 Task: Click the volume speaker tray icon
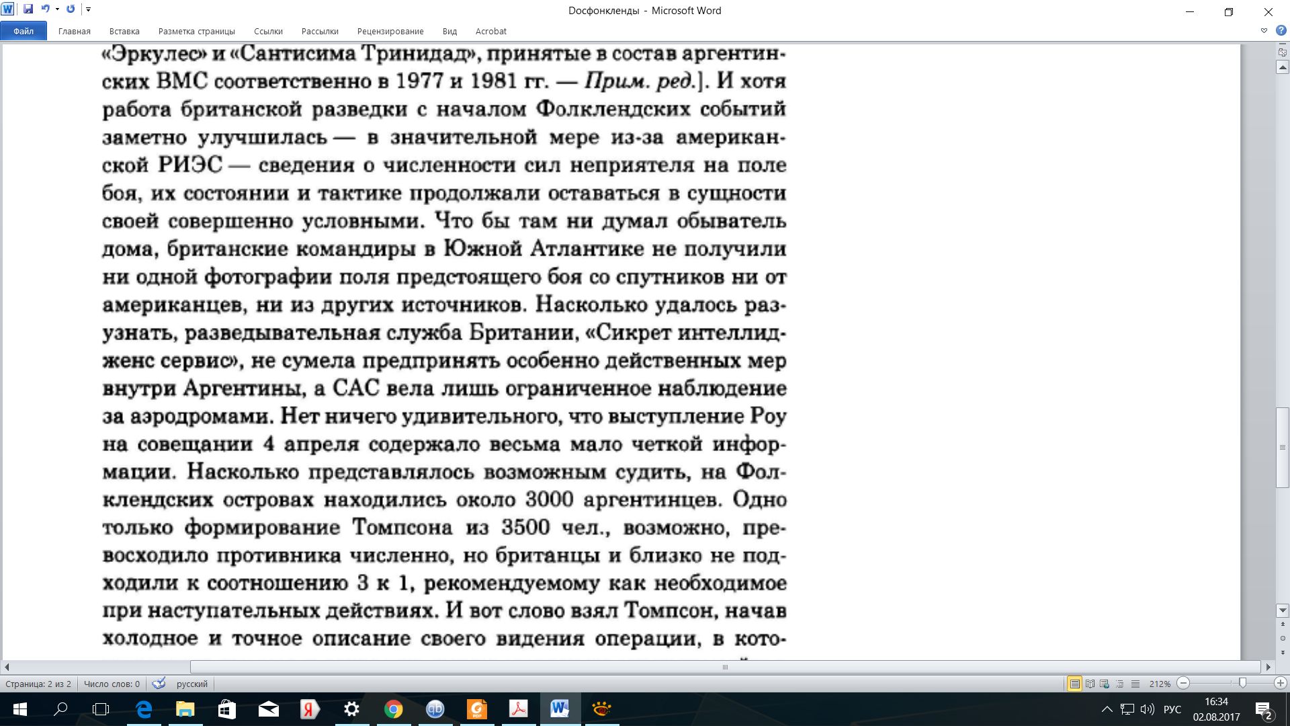[x=1148, y=709]
